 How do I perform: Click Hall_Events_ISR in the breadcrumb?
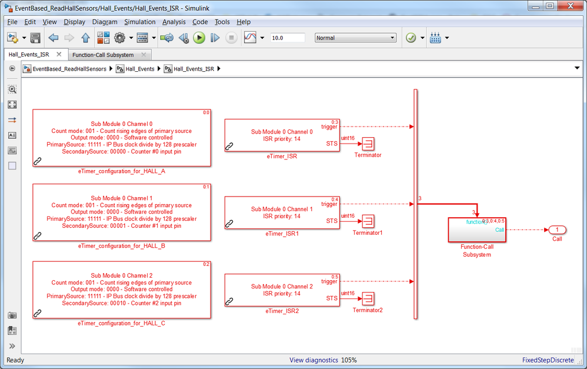pyautogui.click(x=194, y=69)
